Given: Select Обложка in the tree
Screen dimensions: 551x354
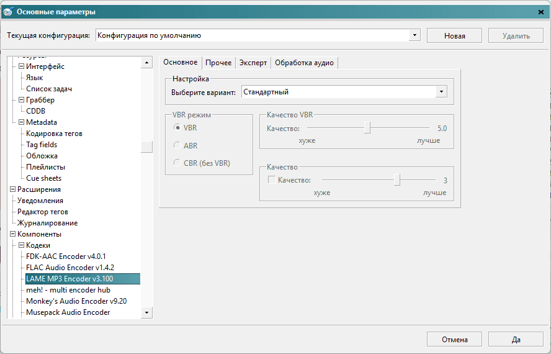Looking at the screenshot, I should tap(42, 156).
